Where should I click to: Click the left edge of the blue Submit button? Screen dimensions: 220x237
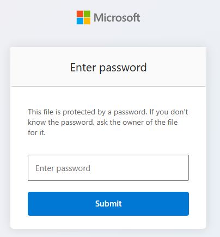point(31,204)
